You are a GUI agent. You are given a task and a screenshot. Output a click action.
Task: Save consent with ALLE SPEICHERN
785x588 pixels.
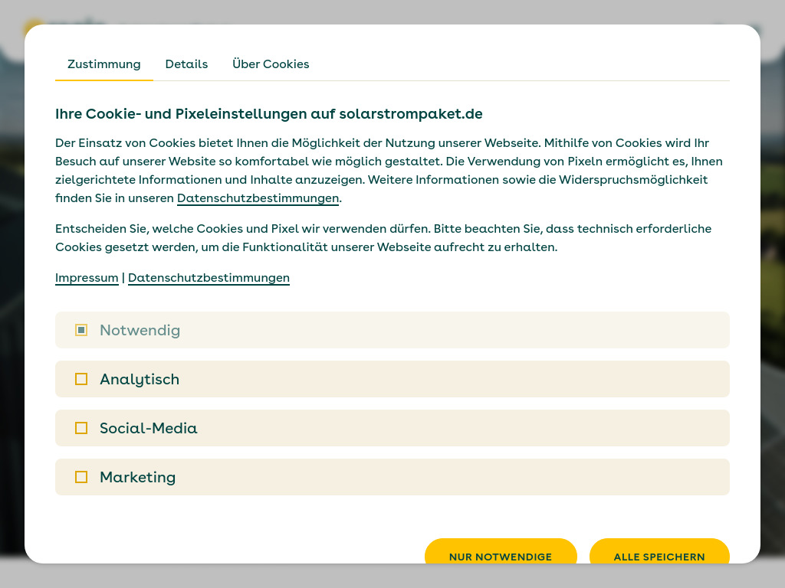pos(659,557)
